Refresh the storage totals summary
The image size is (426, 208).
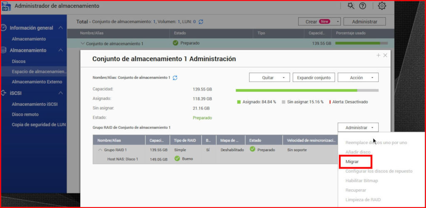pos(201,22)
